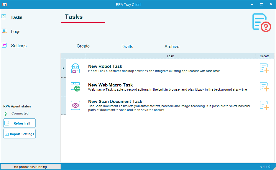Click the browser globe icon for Web Macro Task

[x=75, y=87]
